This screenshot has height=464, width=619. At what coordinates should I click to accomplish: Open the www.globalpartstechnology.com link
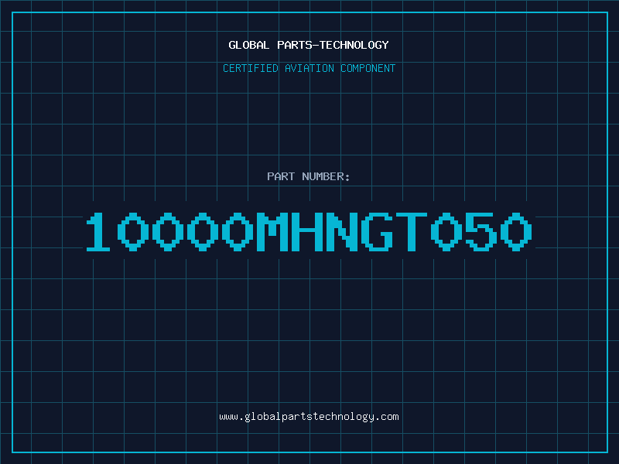pos(309,417)
